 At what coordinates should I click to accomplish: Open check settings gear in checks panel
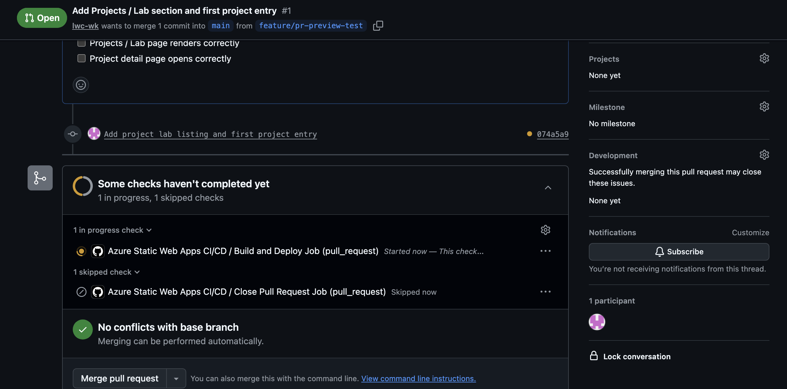[546, 230]
